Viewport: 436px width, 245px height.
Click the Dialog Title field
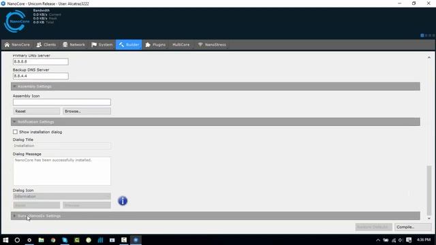pyautogui.click(x=62, y=146)
